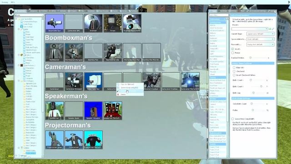Viewport: 291px width, 164px height.
Task: Select the Mecha BOSS tile in top row
Action: [x=132, y=23]
